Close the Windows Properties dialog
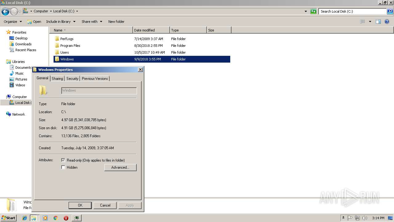This screenshot has height=222, width=394. click(140, 70)
